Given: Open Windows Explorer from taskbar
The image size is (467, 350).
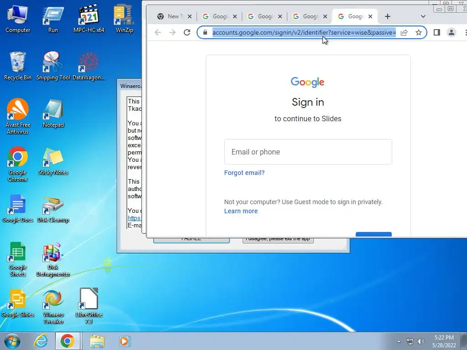Looking at the screenshot, I should click(97, 341).
